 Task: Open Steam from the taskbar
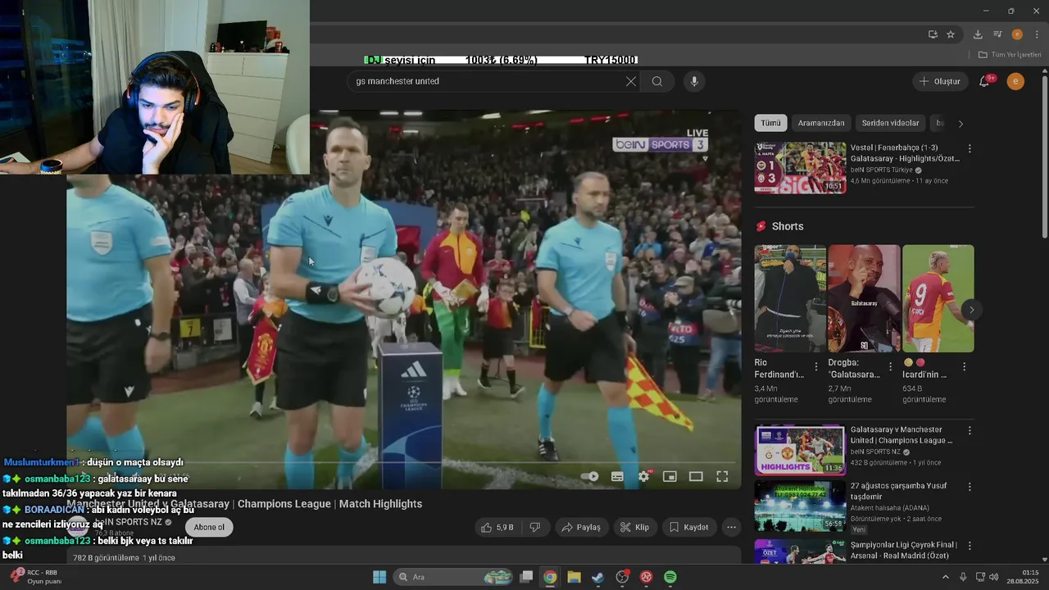click(x=598, y=577)
